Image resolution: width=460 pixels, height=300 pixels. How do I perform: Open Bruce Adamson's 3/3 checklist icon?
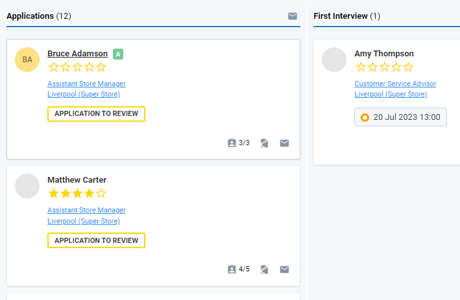click(x=232, y=143)
